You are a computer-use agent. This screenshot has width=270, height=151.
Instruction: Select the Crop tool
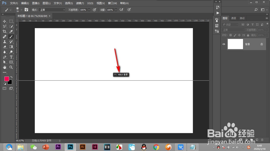[x=5, y=31]
